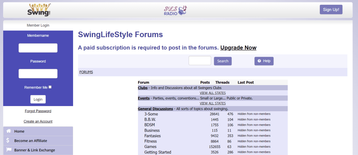The width and height of the screenshot is (358, 155).
Task: Click the Home house icon
Action: [9, 131]
